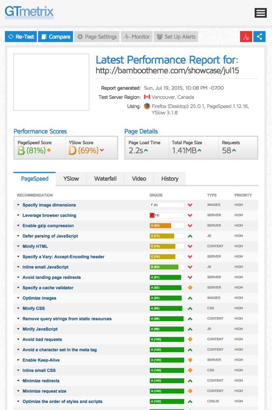Image resolution: width=272 pixels, height=410 pixels.
Task: Click the page screenshot thumbnail
Action: (51, 82)
